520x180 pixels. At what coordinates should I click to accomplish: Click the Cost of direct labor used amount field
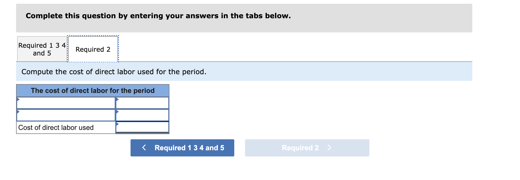coord(142,127)
